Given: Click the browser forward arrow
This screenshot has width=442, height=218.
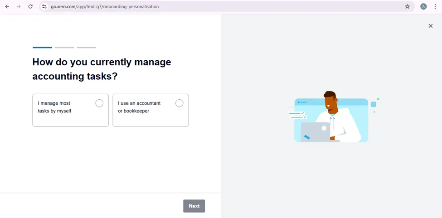Looking at the screenshot, I should [x=19, y=6].
